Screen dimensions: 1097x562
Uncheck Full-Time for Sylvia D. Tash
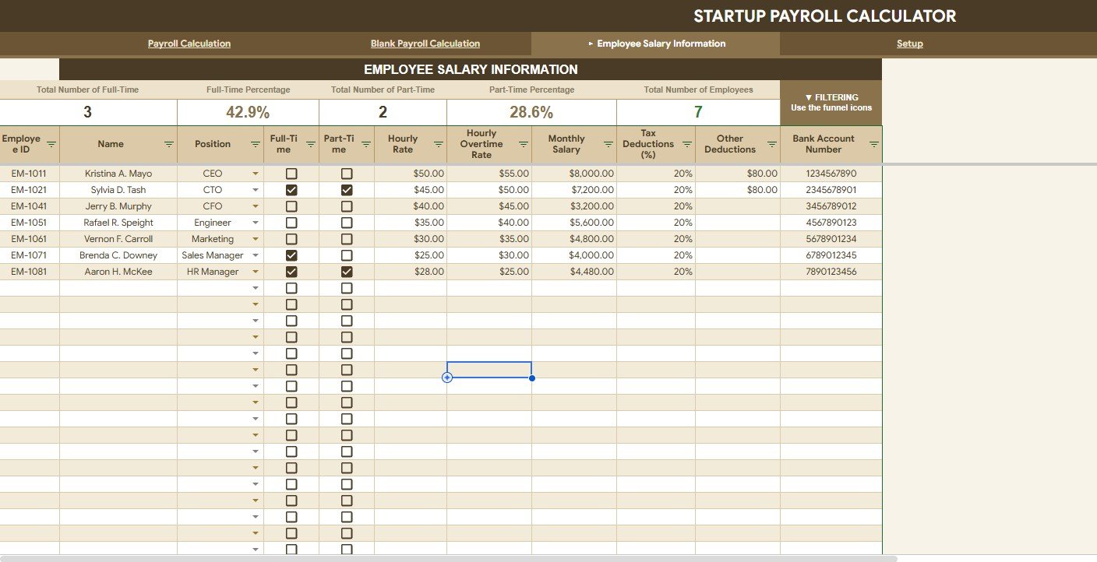[x=291, y=190]
